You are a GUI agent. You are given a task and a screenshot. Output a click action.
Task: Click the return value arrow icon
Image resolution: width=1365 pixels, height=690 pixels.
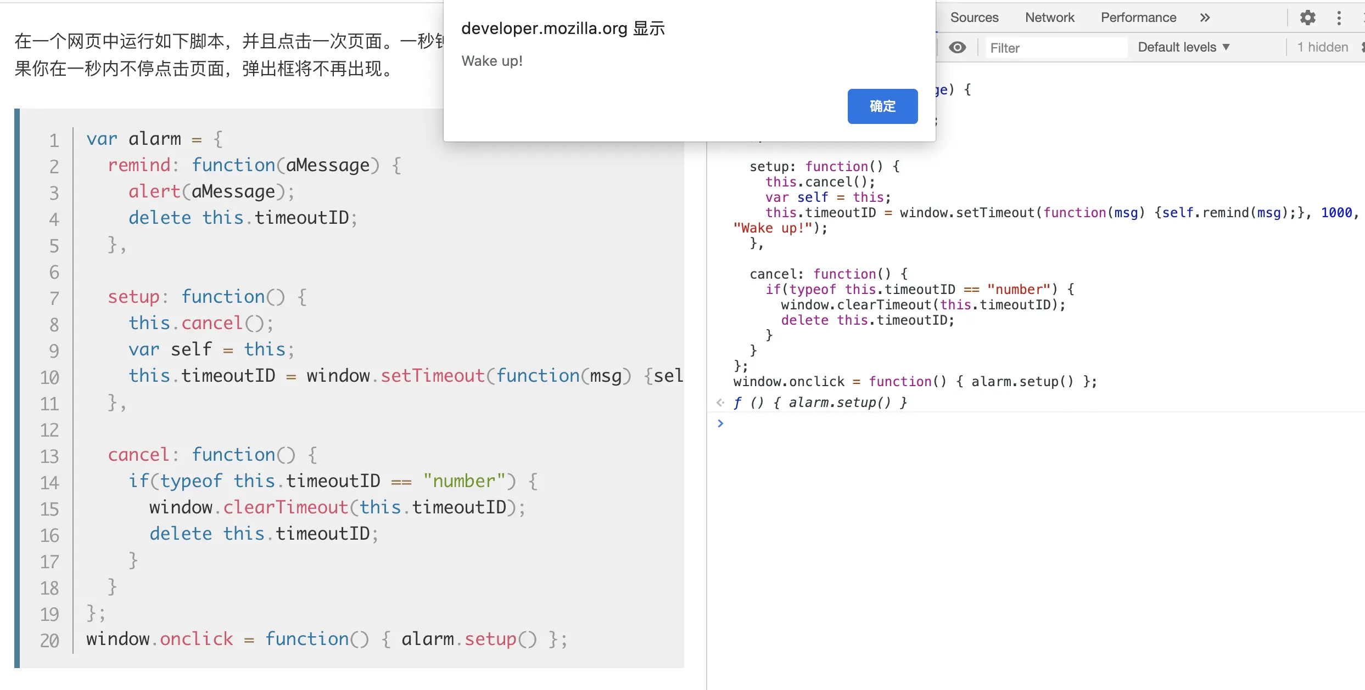pyautogui.click(x=720, y=403)
